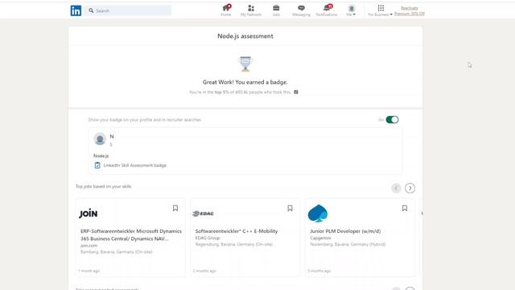
Task: Open Messaging from the top bar
Action: pyautogui.click(x=301, y=10)
